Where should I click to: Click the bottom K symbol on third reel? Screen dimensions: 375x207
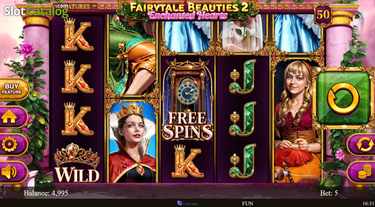[187, 161]
